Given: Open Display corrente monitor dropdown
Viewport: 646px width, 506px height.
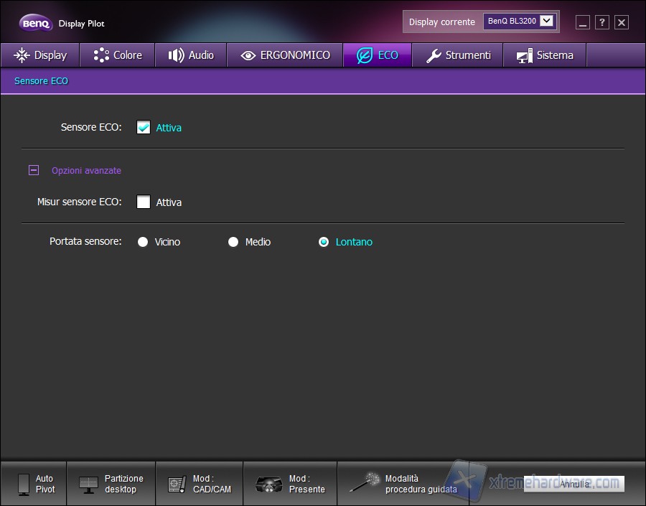Looking at the screenshot, I should click(547, 22).
